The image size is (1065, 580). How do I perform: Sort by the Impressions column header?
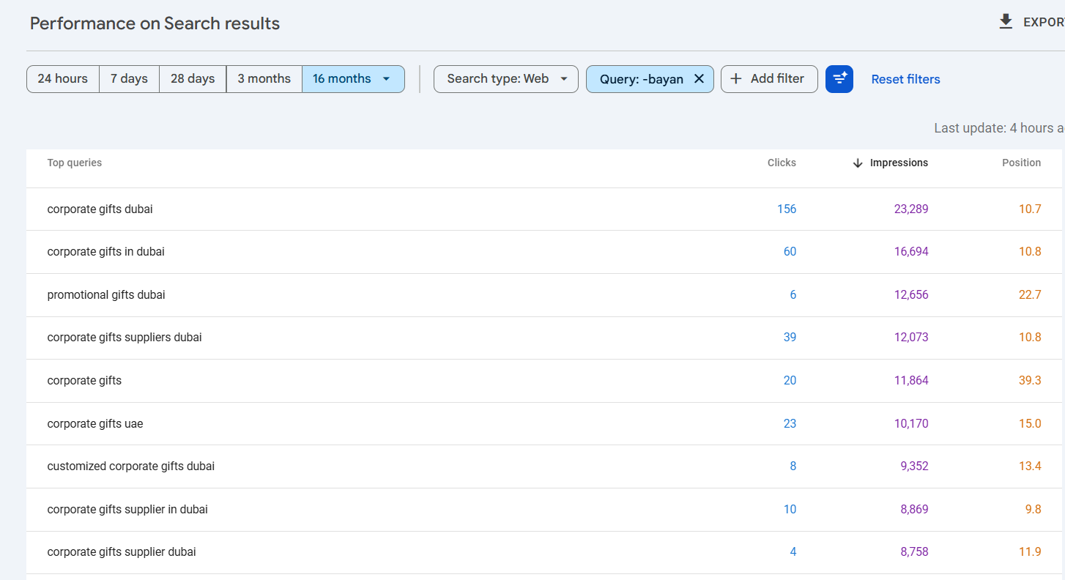pos(899,163)
